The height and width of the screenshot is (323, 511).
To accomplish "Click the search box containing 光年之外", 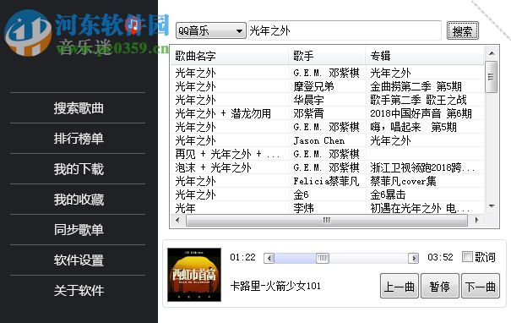I will pos(345,30).
